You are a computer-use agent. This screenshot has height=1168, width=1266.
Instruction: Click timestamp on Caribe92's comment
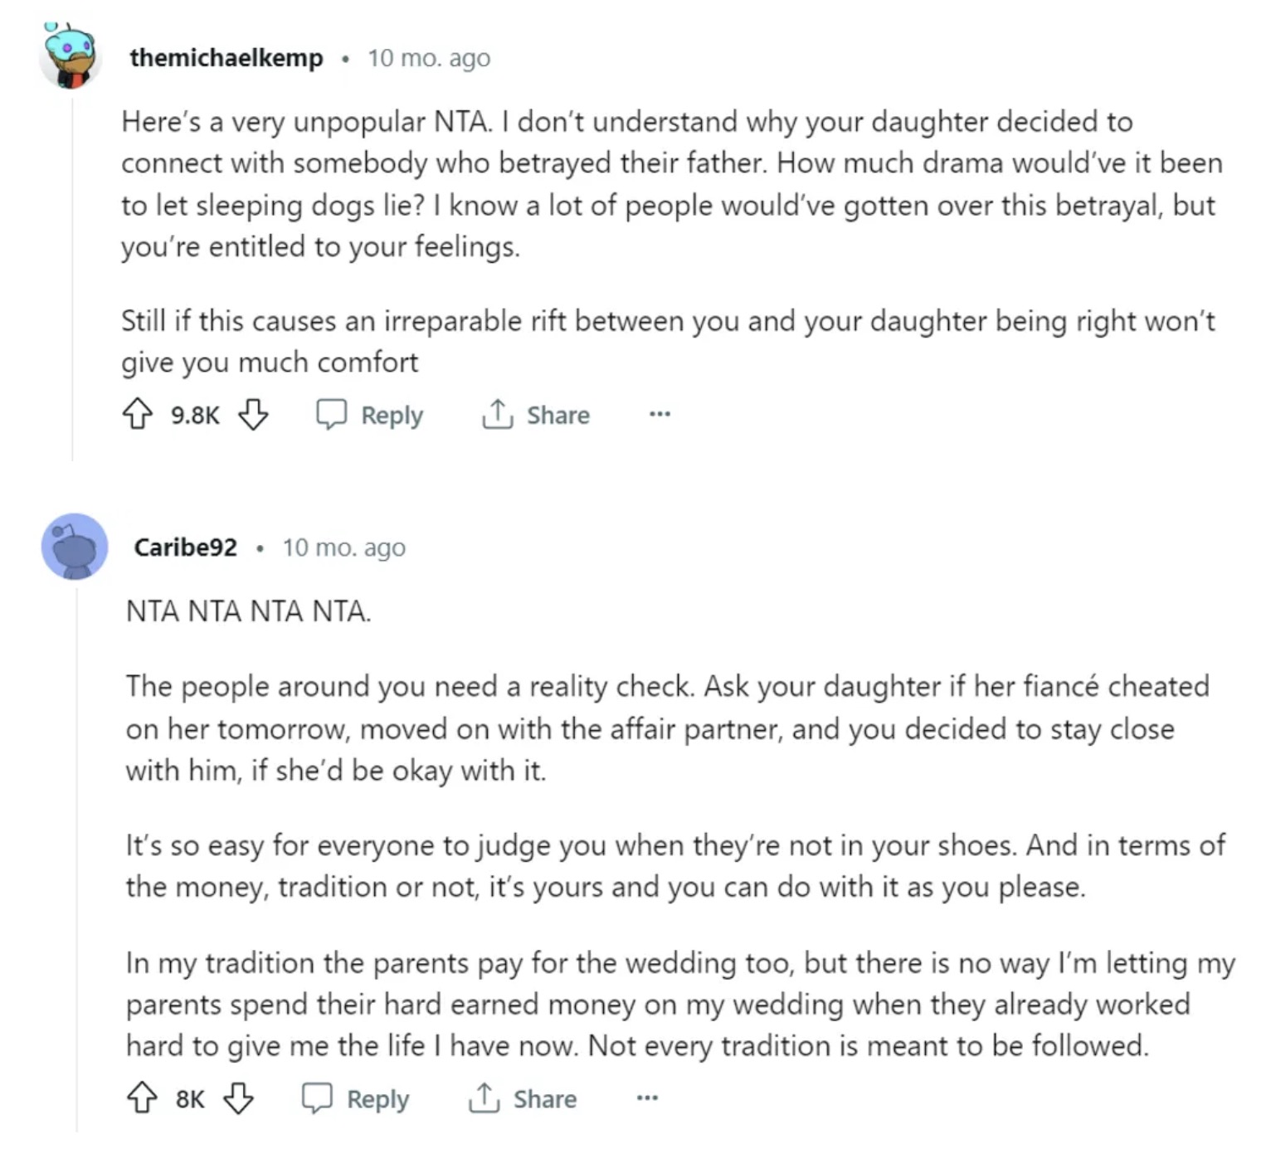343,547
